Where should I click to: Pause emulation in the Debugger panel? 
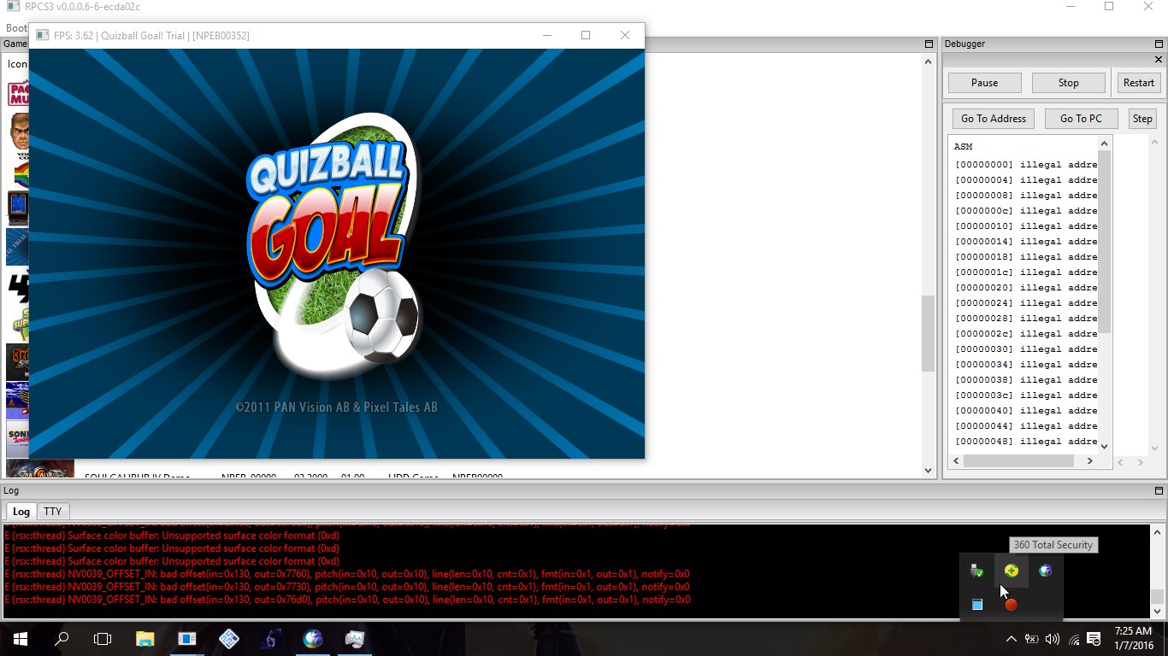point(984,83)
